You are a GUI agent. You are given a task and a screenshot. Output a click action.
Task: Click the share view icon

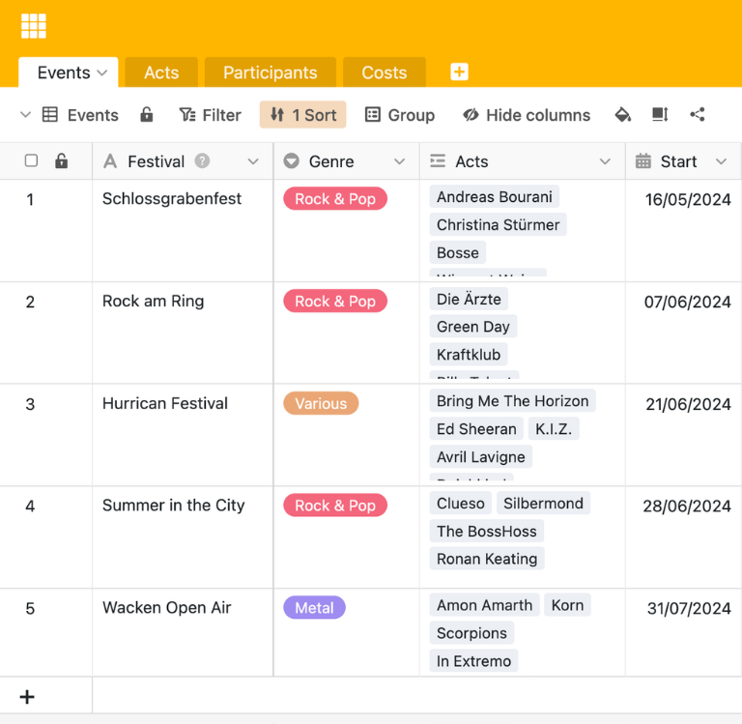[698, 115]
